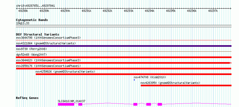
Task: Open esv3644620 variant label
Action: [48, 60]
